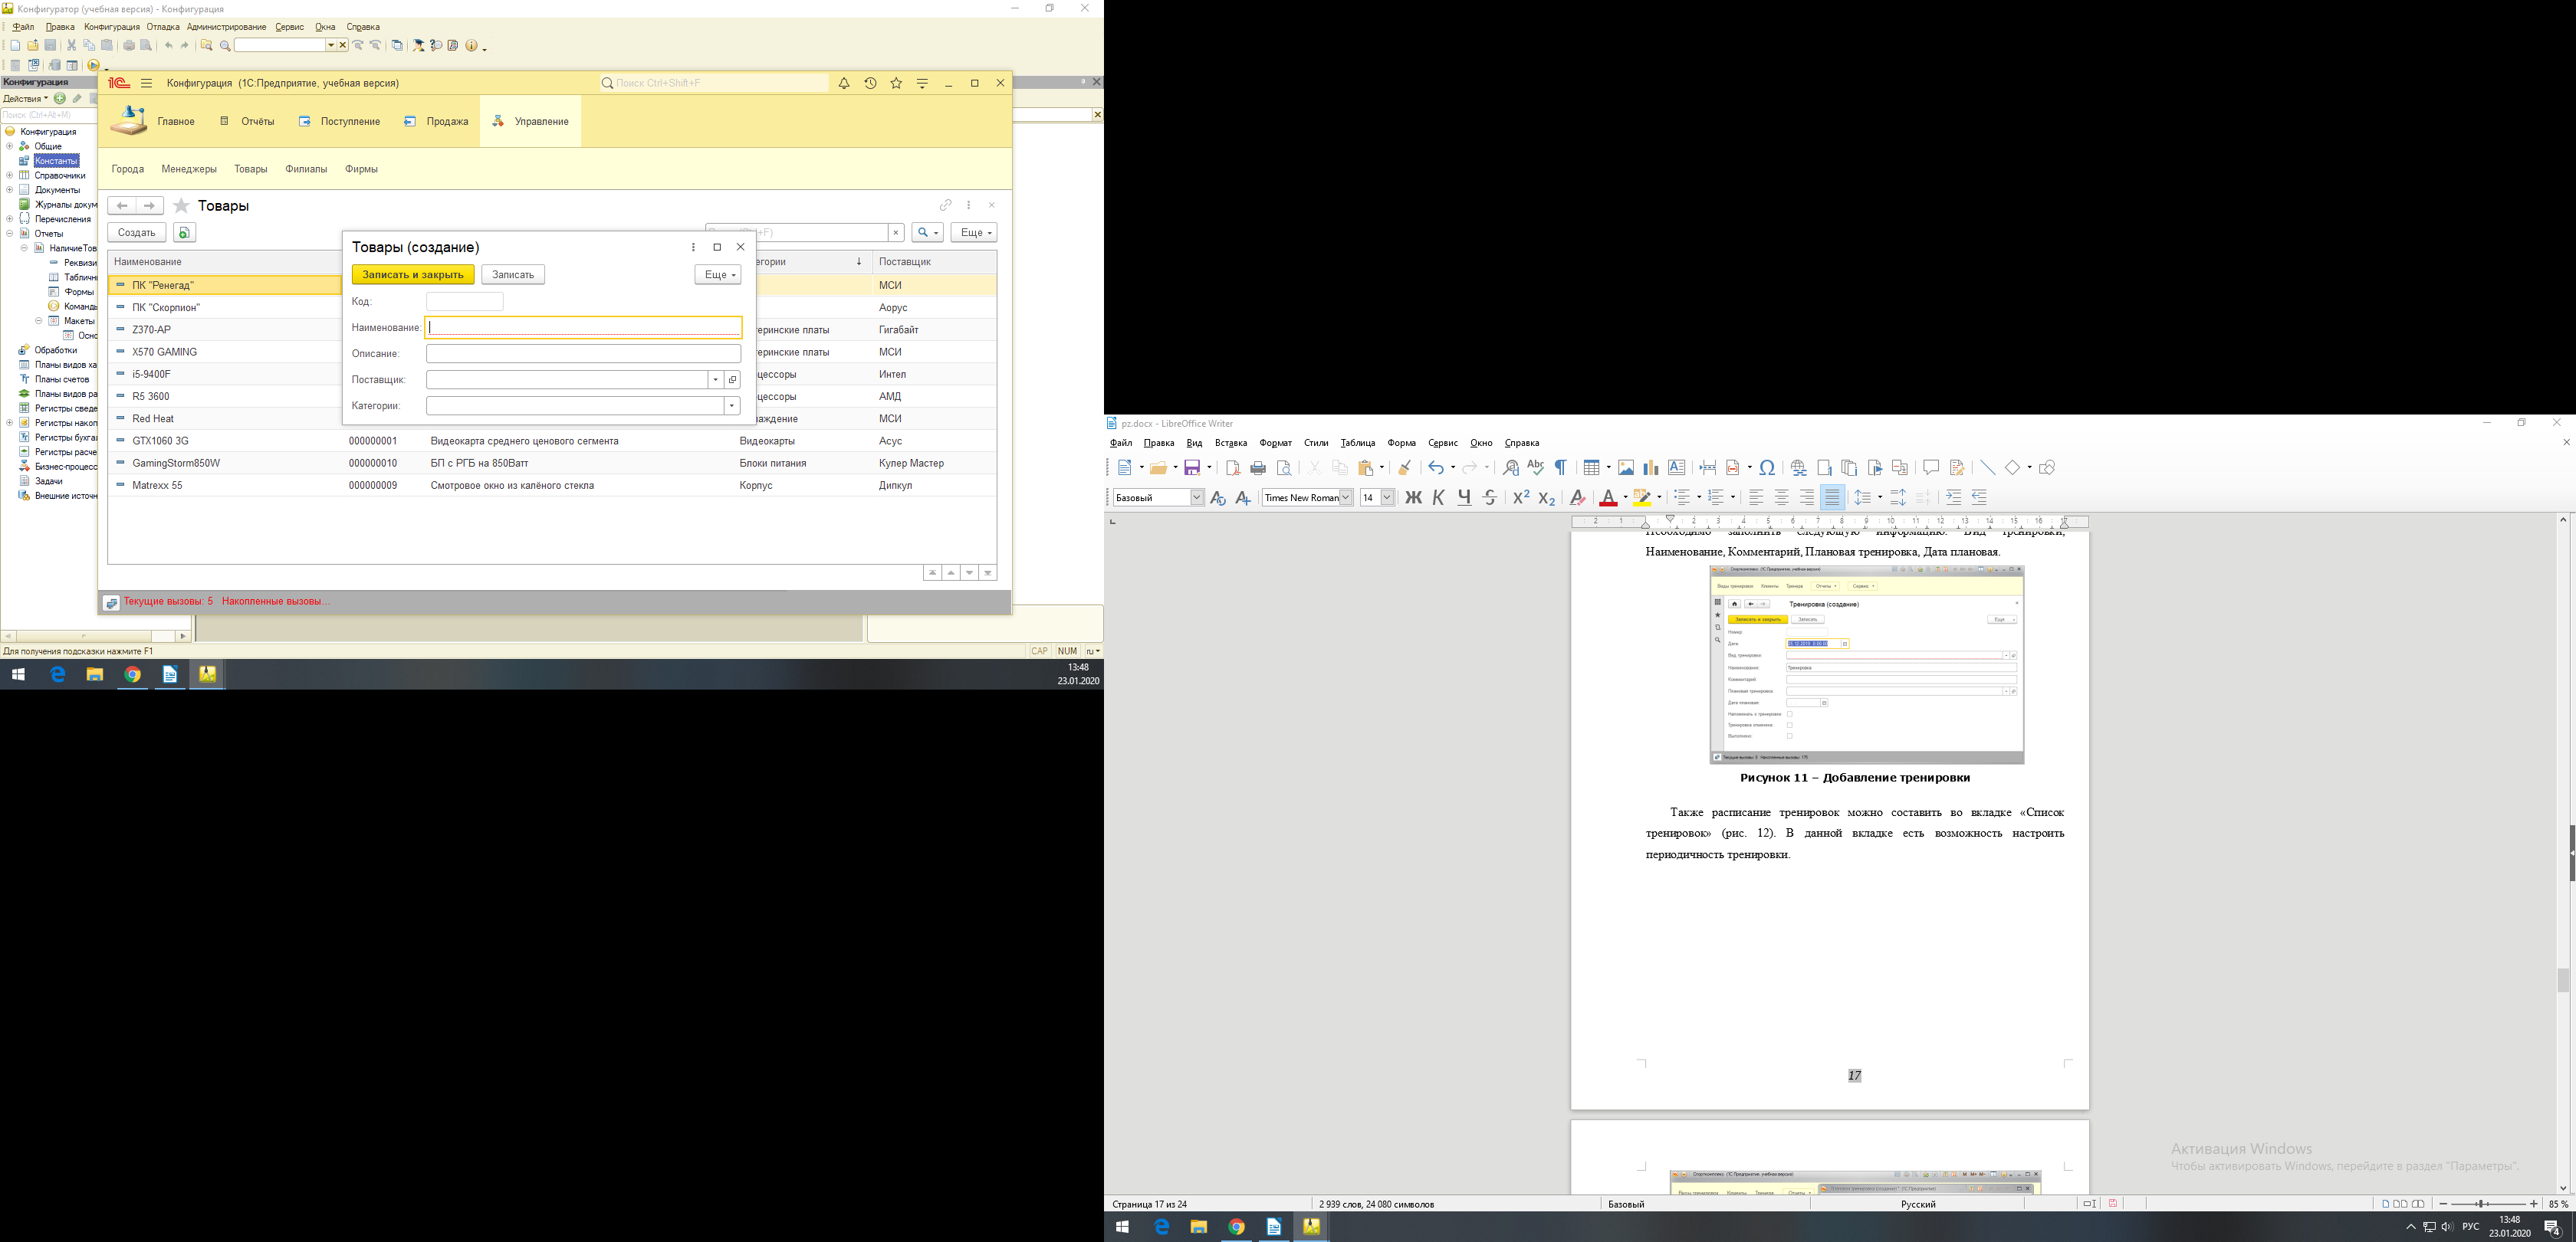The image size is (2576, 1242).
Task: Toggle italic (К) in LibreOffice Writer
Action: (1439, 497)
